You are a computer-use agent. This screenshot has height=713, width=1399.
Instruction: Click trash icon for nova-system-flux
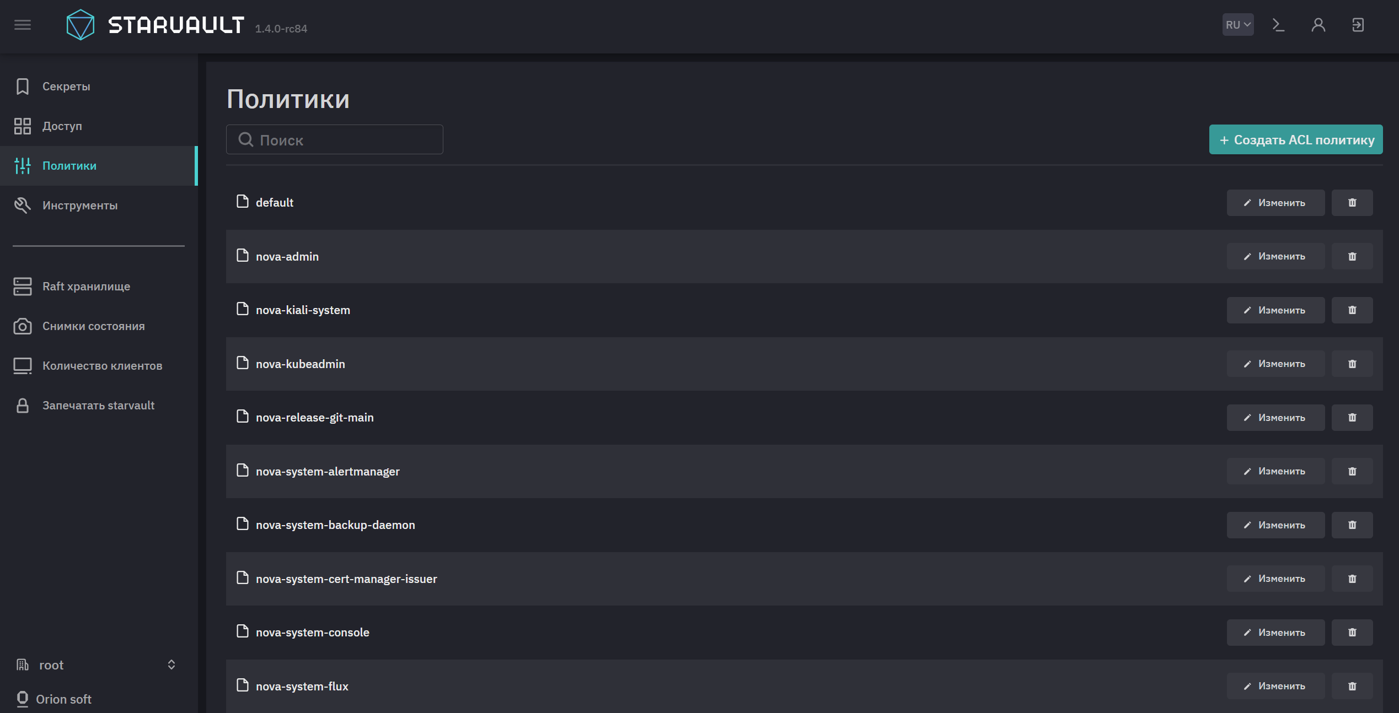click(x=1352, y=686)
